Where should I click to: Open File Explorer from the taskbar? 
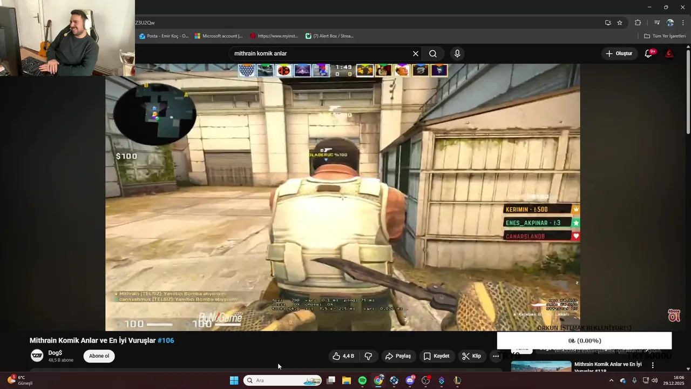click(x=347, y=380)
